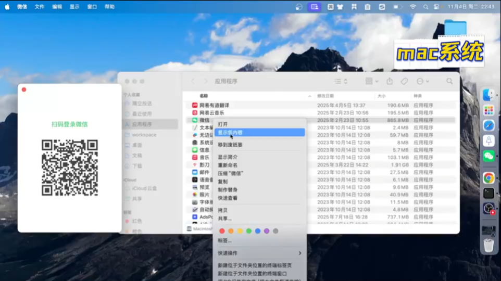
Task: Pick the blue tag color dot
Action: 258,231
